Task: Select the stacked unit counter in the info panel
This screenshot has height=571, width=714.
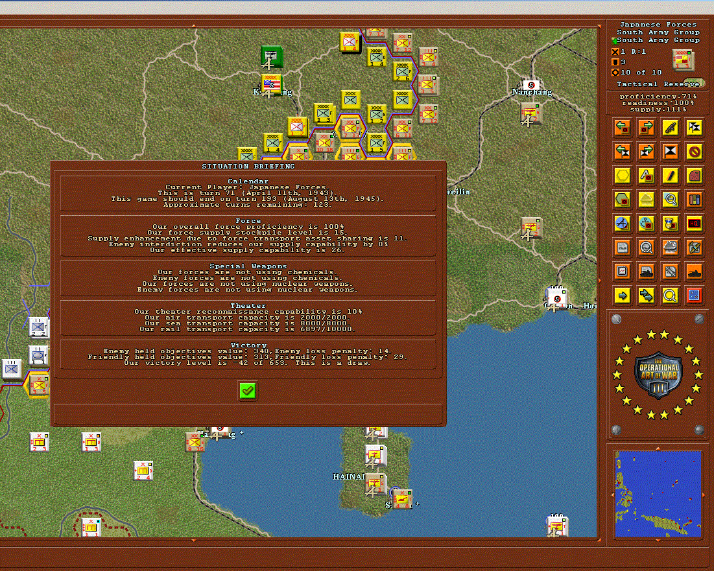Action: [x=684, y=60]
